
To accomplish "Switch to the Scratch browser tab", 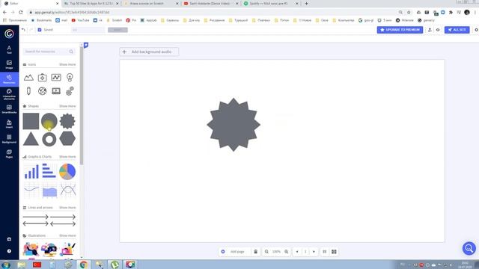I will [150, 3].
